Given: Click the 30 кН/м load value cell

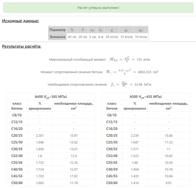Looking at the screenshot, I should (x=112, y=37).
